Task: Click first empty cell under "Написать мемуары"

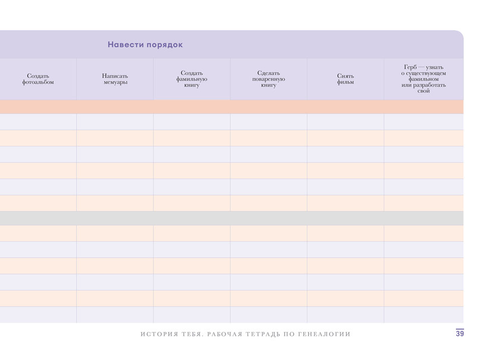Action: pyautogui.click(x=115, y=122)
